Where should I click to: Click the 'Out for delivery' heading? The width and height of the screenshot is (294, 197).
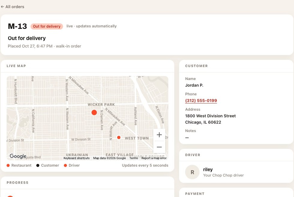click(x=27, y=38)
